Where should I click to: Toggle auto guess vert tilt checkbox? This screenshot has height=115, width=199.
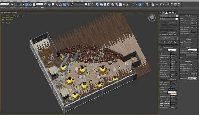point(171,77)
